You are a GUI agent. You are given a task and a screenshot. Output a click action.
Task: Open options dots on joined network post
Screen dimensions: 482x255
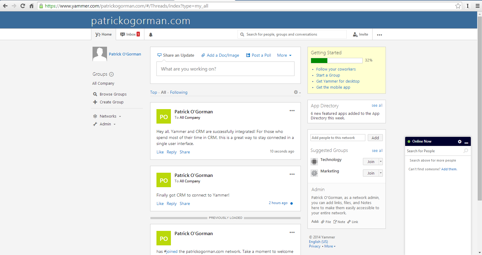[x=292, y=232]
